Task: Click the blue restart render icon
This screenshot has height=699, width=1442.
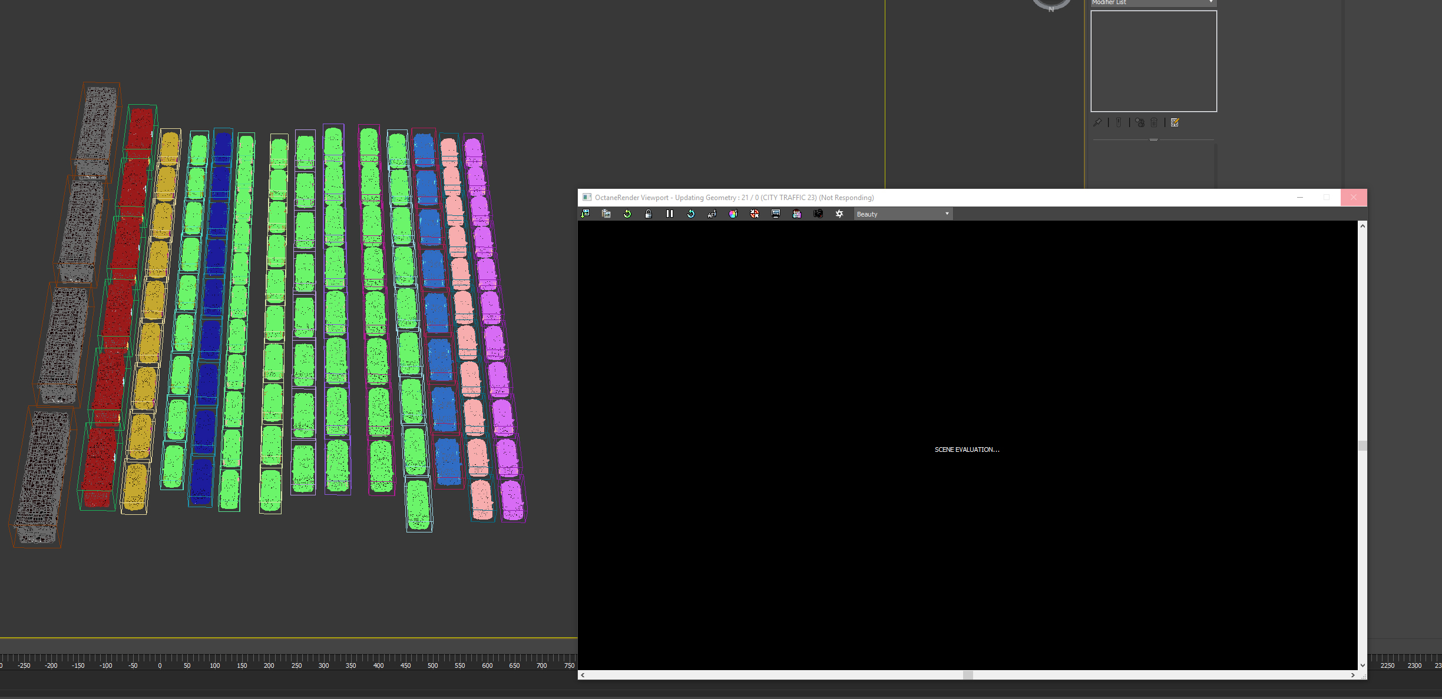Action: tap(691, 214)
